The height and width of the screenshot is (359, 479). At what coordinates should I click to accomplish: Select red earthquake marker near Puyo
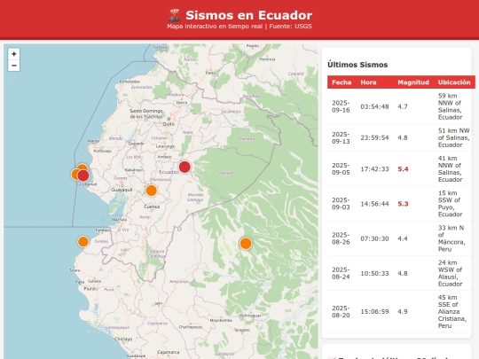185,167
